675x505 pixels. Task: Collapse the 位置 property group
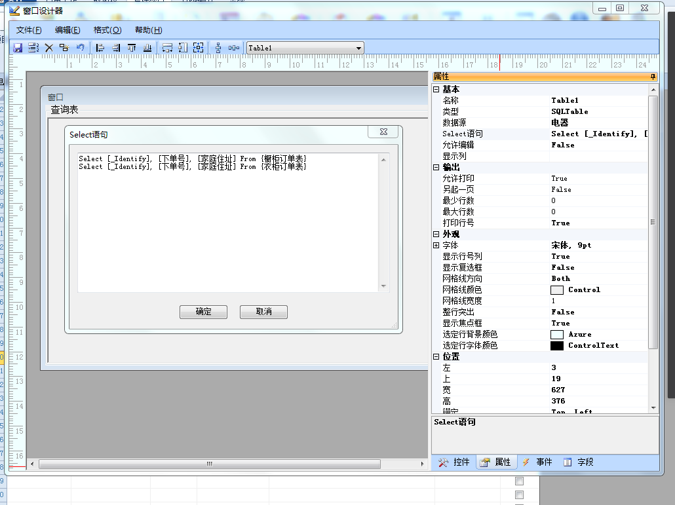[436, 356]
